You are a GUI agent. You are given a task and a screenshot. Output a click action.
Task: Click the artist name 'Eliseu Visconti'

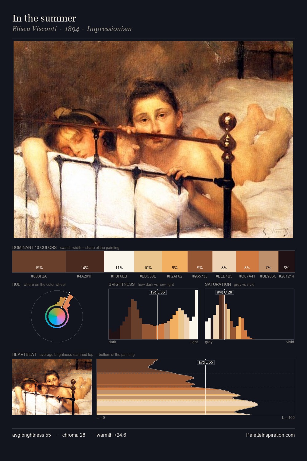(34, 29)
